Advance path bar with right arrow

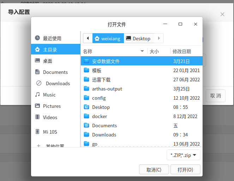click(159, 38)
